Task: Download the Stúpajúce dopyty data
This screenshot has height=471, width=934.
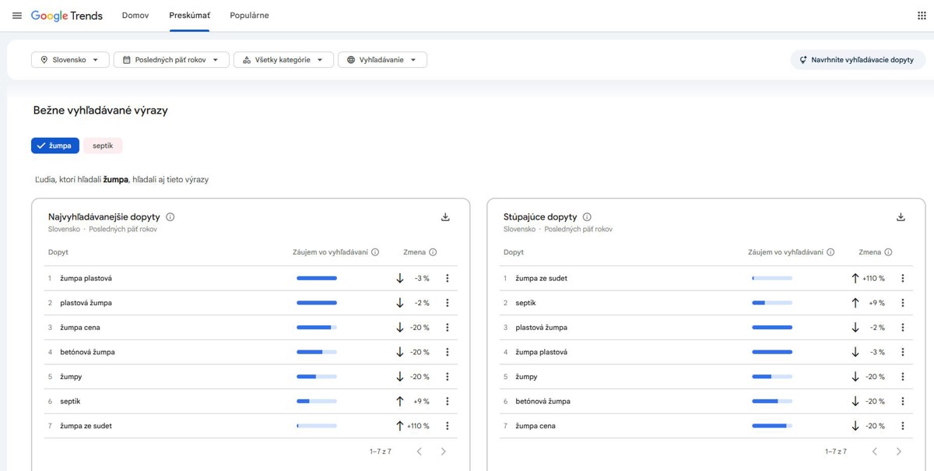Action: click(x=901, y=217)
